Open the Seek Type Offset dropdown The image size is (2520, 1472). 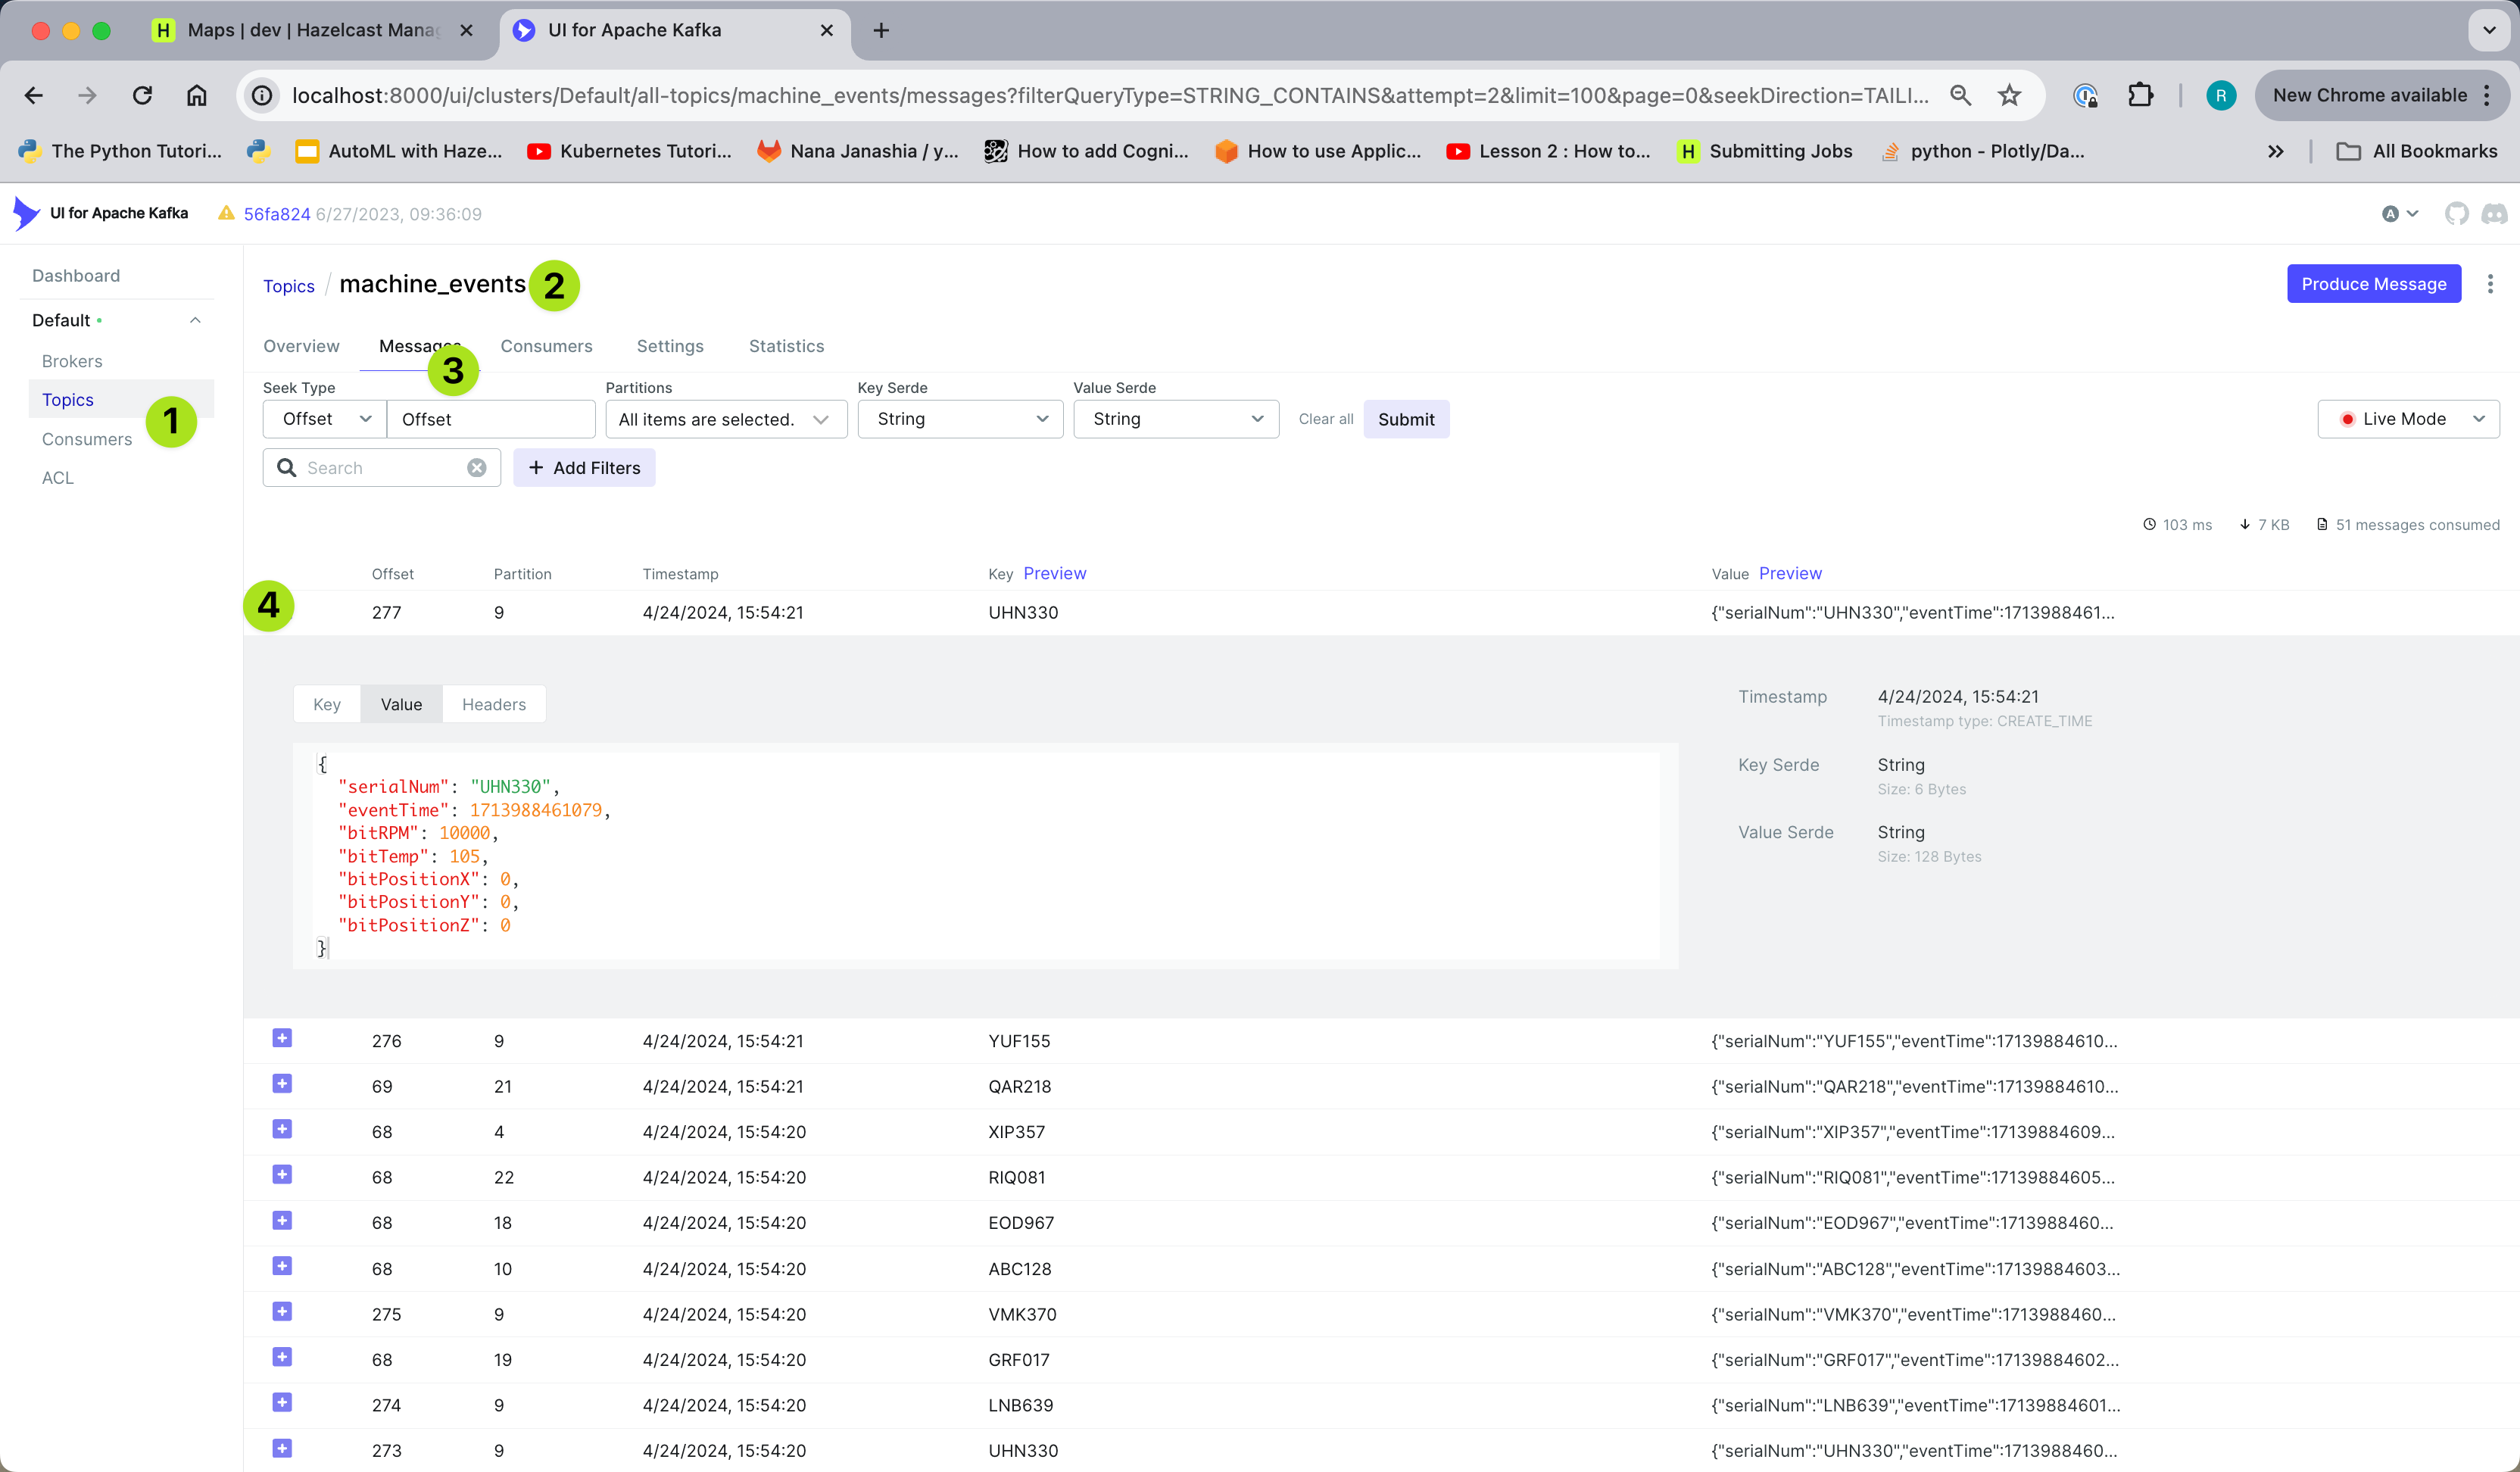point(325,419)
